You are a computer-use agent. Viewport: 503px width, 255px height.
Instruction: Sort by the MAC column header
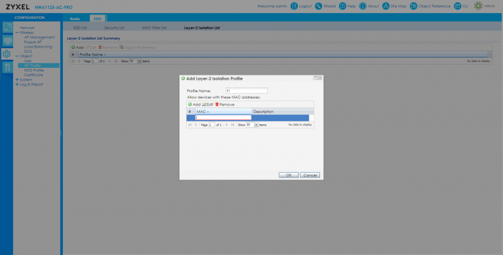click(224, 111)
